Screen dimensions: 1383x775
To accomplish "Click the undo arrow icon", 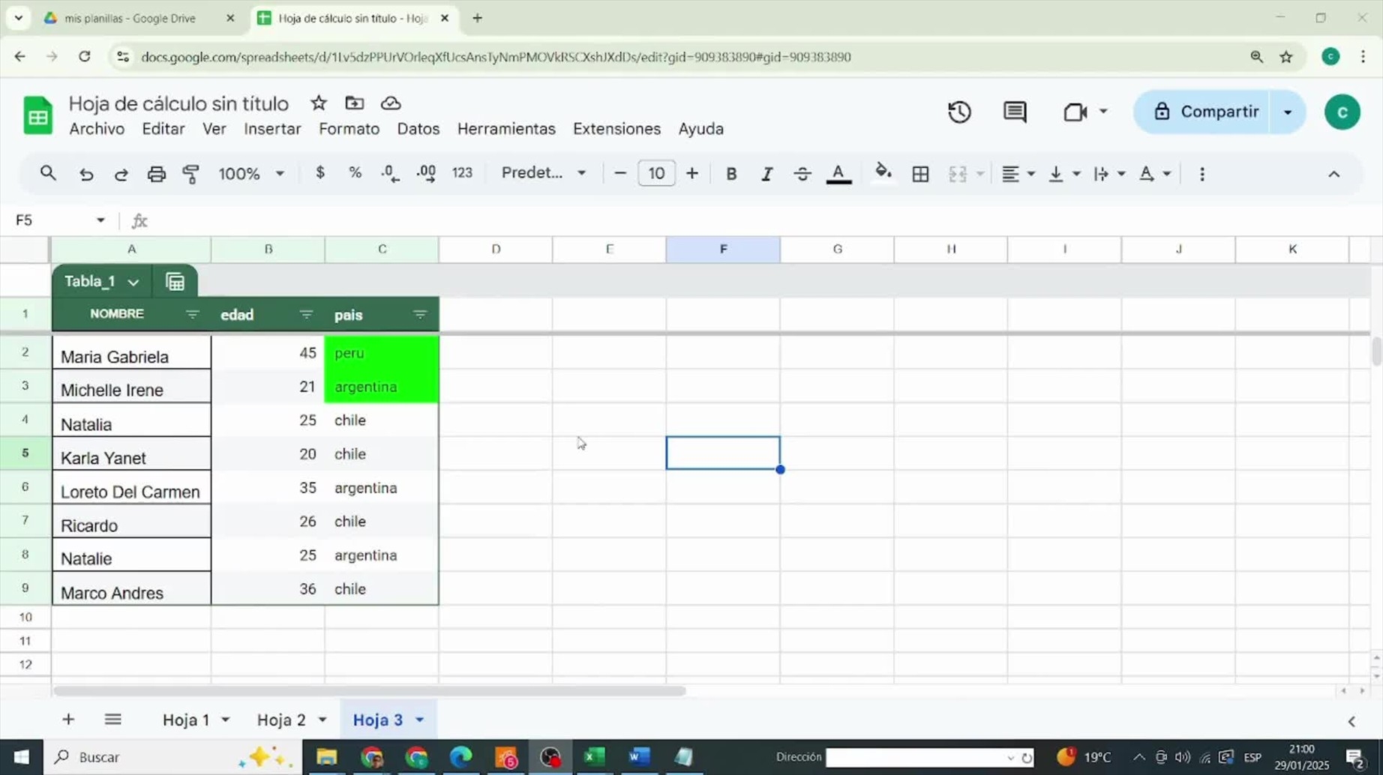I will pos(86,174).
